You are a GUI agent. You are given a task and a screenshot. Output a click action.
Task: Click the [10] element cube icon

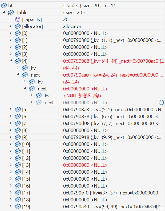(18, 144)
